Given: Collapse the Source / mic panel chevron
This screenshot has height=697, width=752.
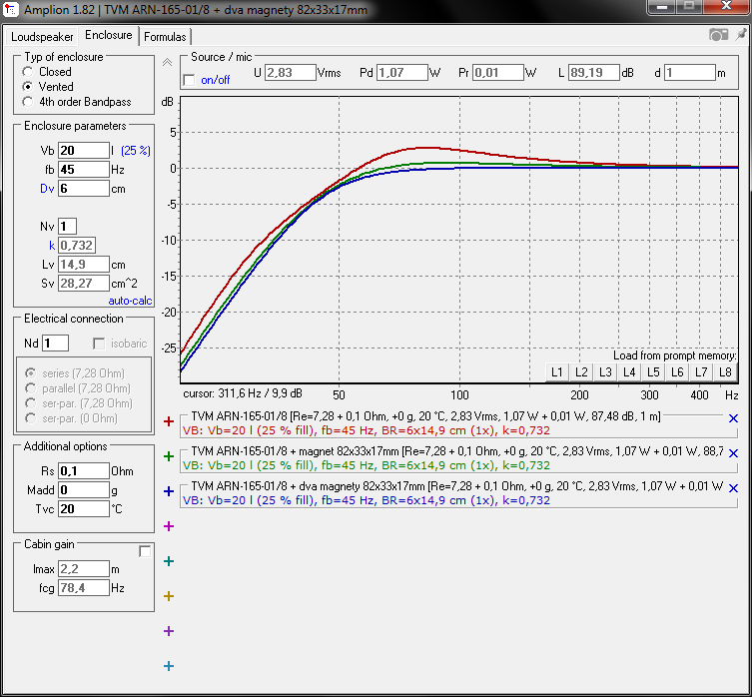Looking at the screenshot, I should tap(167, 62).
